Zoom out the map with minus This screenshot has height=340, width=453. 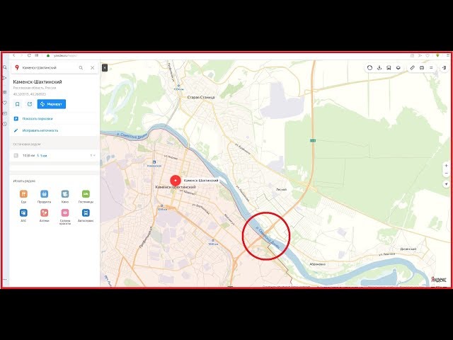pos(447,173)
